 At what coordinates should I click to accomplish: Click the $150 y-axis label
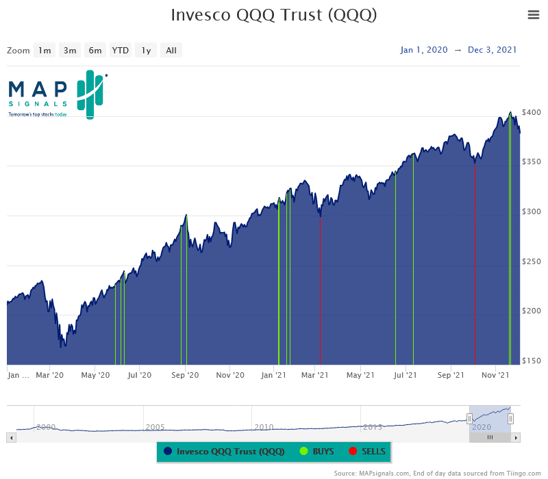532,361
